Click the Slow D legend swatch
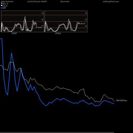The width and height of the screenshot is (133, 133). coord(2,3)
